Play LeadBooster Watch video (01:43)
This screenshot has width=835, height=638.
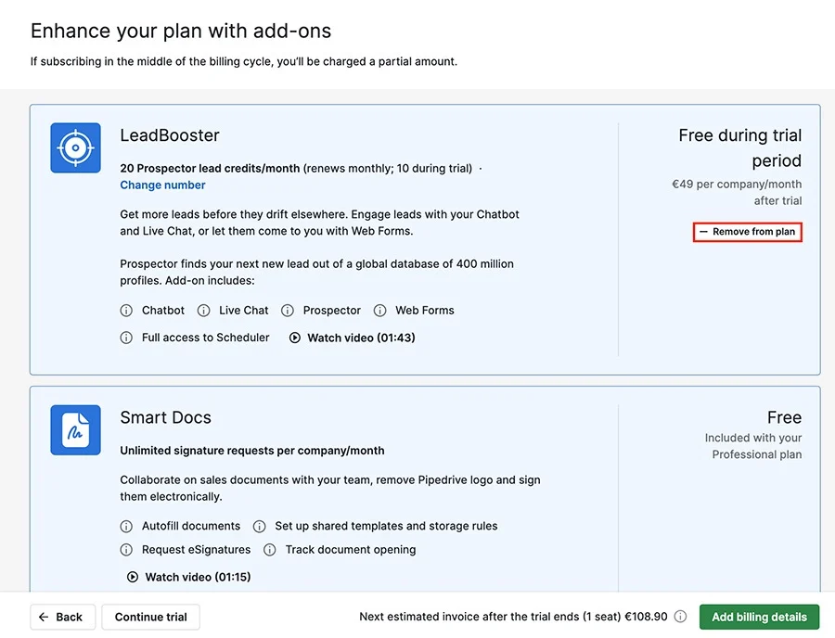click(x=352, y=338)
